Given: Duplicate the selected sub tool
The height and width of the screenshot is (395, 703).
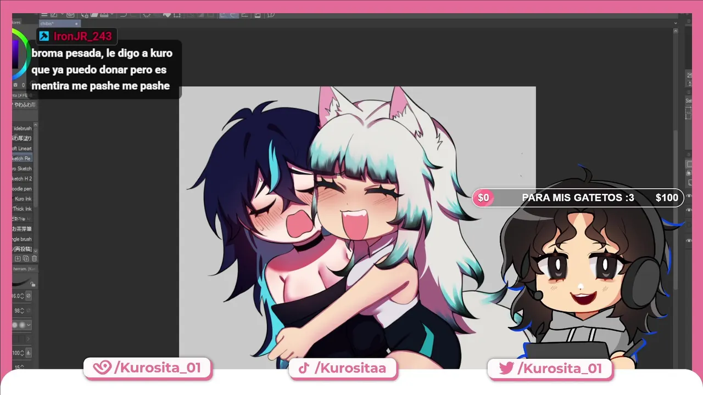Looking at the screenshot, I should click(26, 258).
